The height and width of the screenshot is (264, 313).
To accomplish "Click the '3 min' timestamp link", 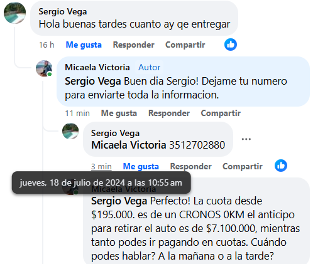I will pos(101,167).
